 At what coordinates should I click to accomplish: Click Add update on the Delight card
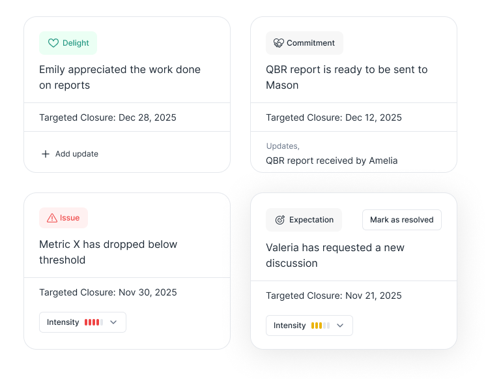(76, 154)
